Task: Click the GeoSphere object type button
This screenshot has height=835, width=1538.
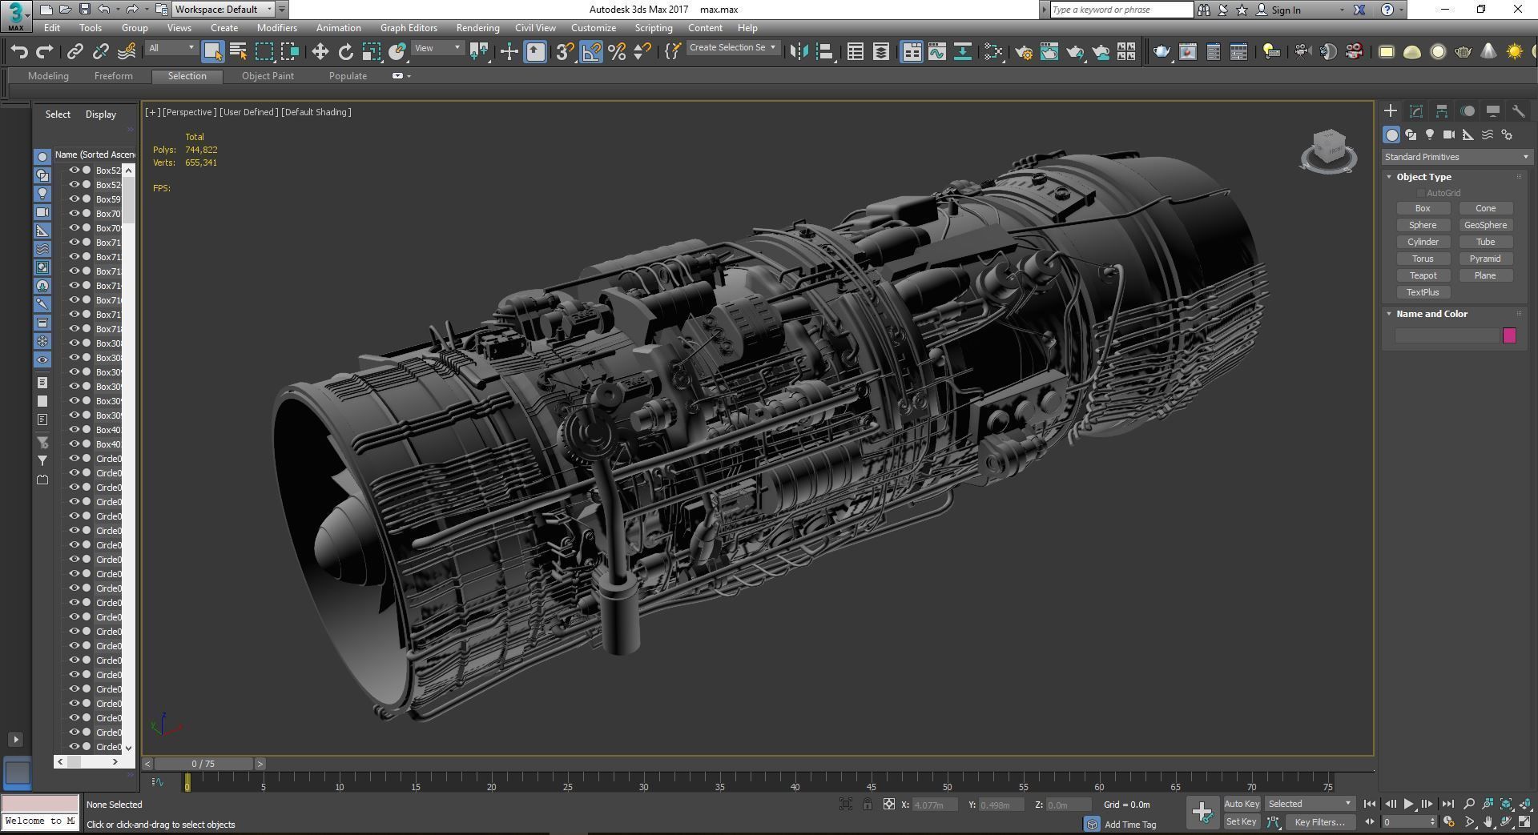Action: coord(1485,225)
